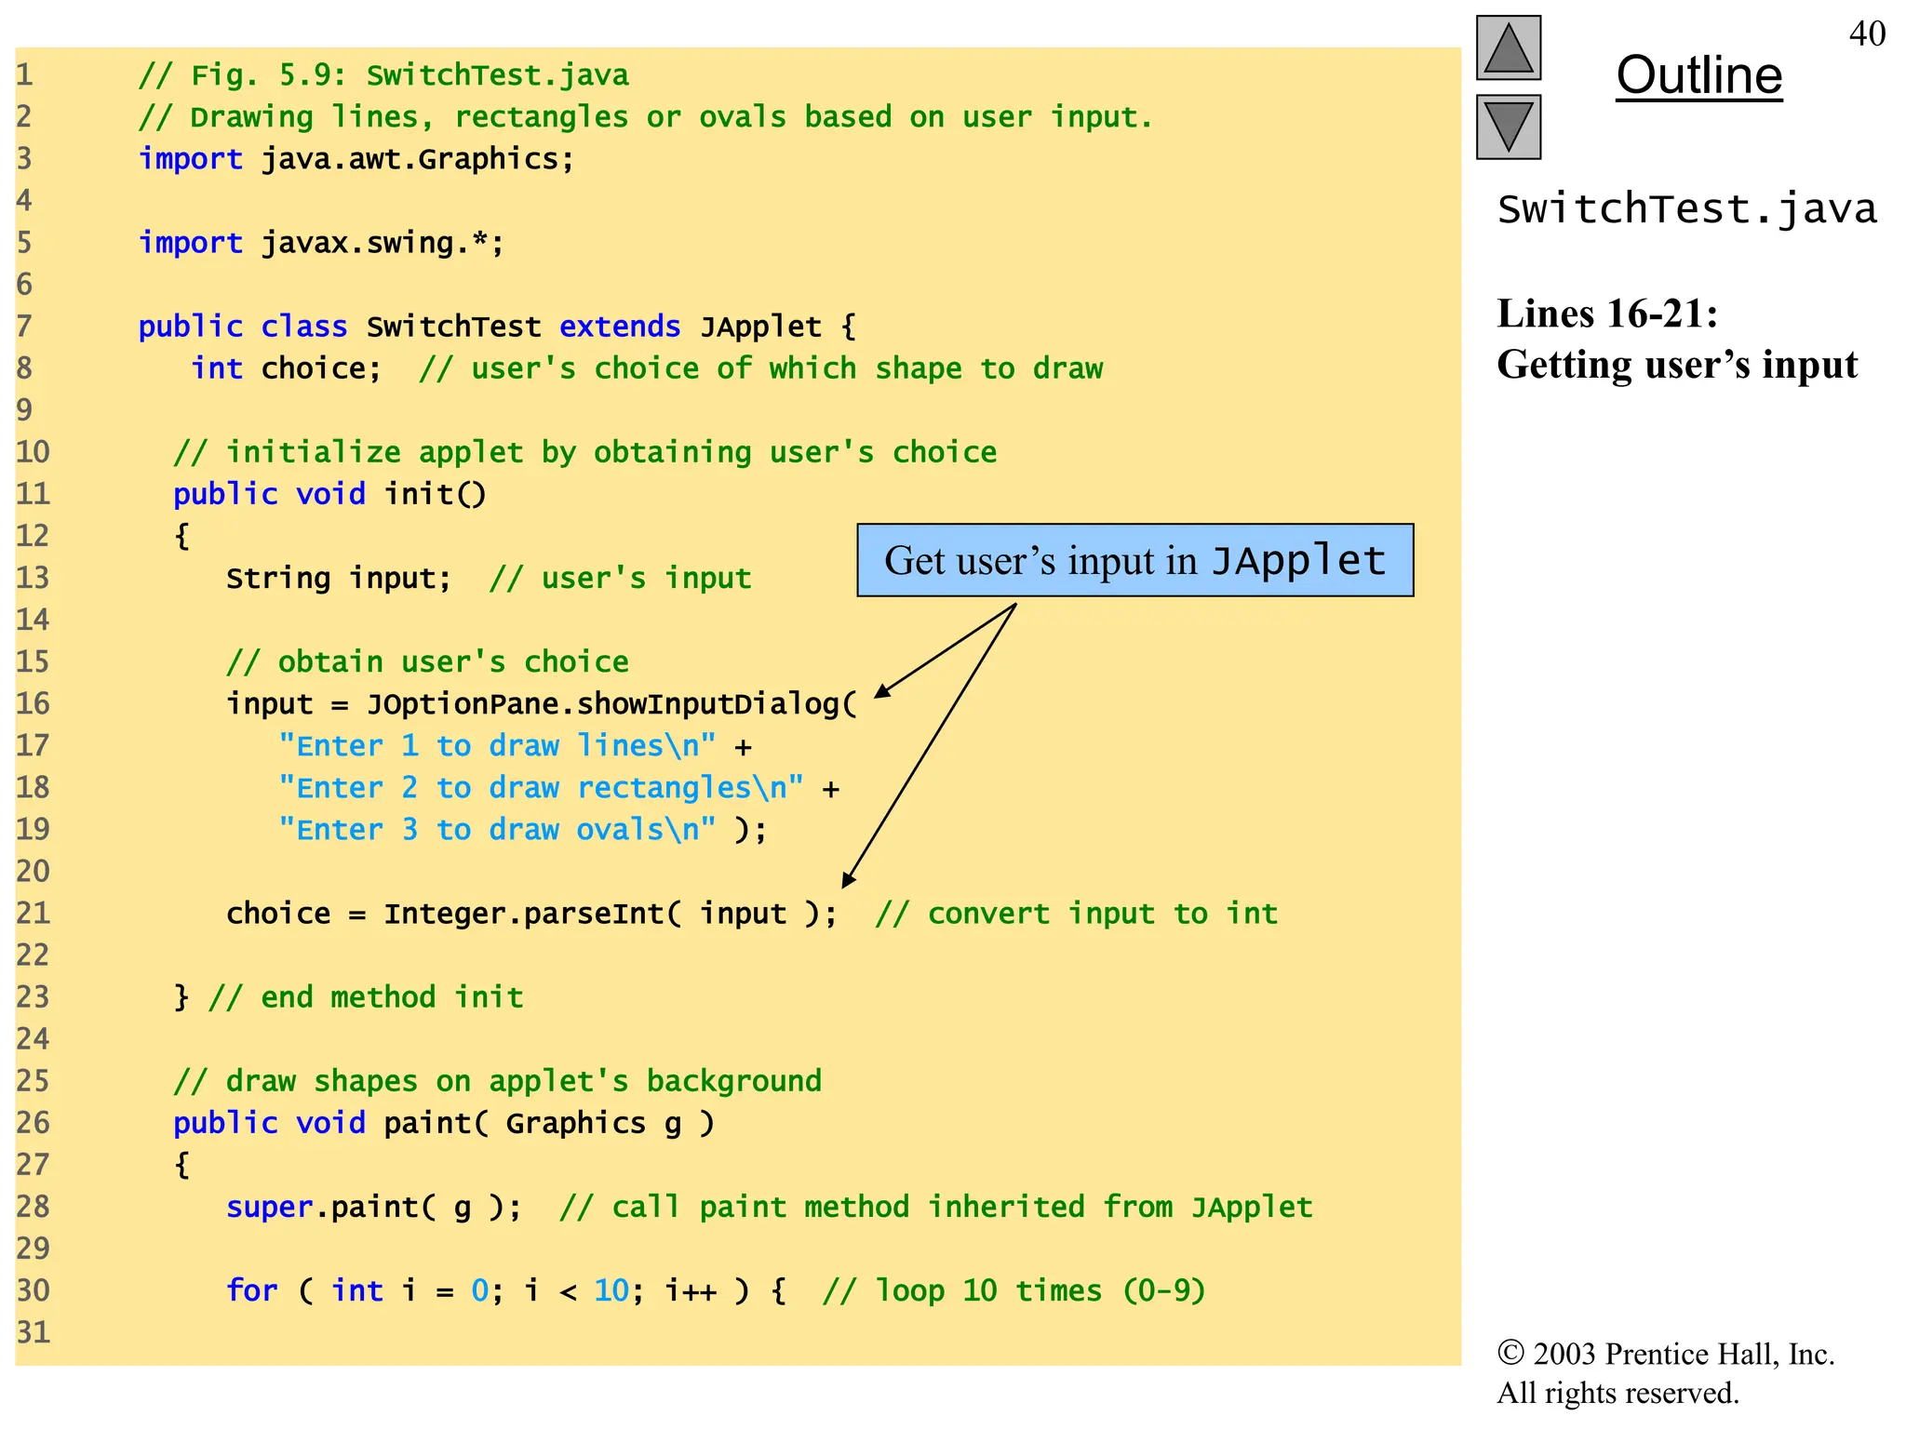Click the '© 2003 Prentice Hall, Inc.' copyright text
The height and width of the screenshot is (1429, 1906).
(x=1666, y=1354)
